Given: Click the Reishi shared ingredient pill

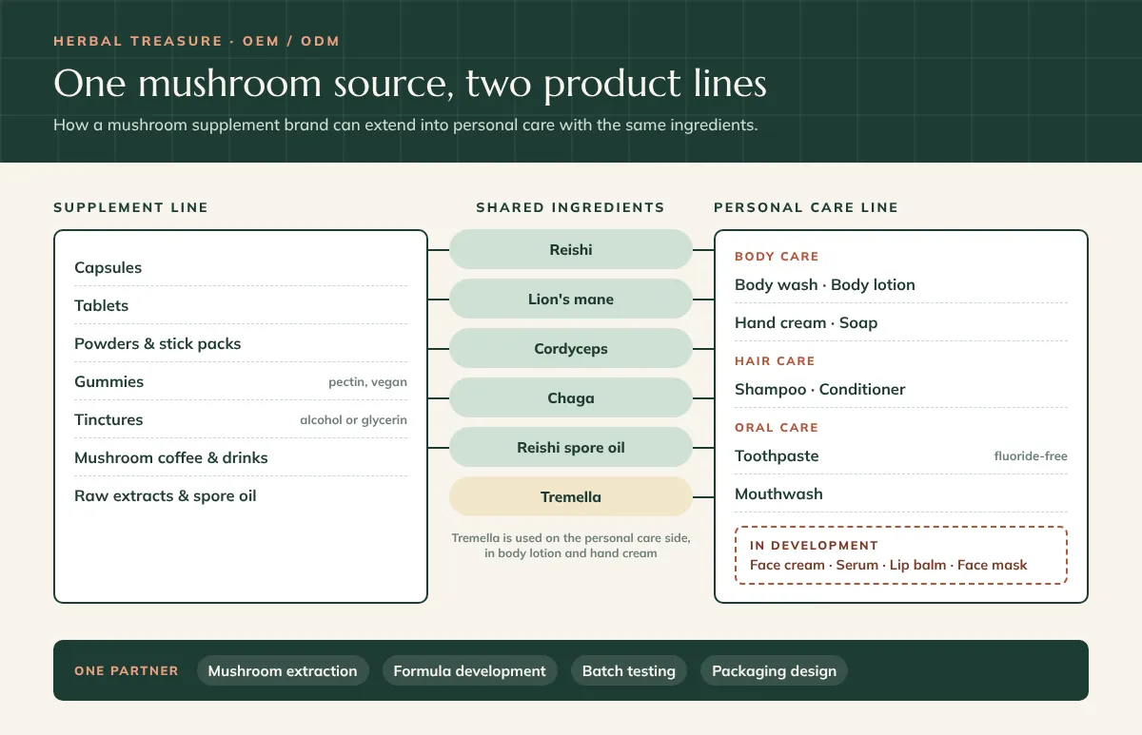Looking at the screenshot, I should pyautogui.click(x=571, y=250).
